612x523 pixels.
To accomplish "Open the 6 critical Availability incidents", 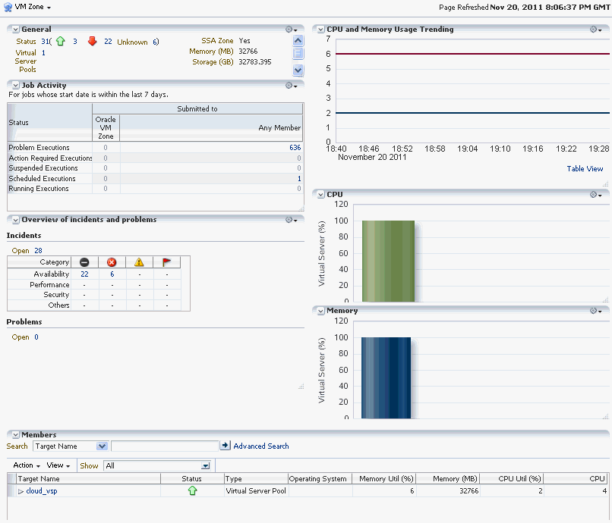I will click(112, 274).
